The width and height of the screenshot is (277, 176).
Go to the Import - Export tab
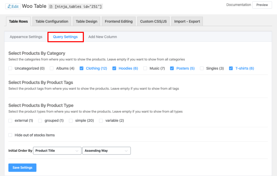click(187, 22)
